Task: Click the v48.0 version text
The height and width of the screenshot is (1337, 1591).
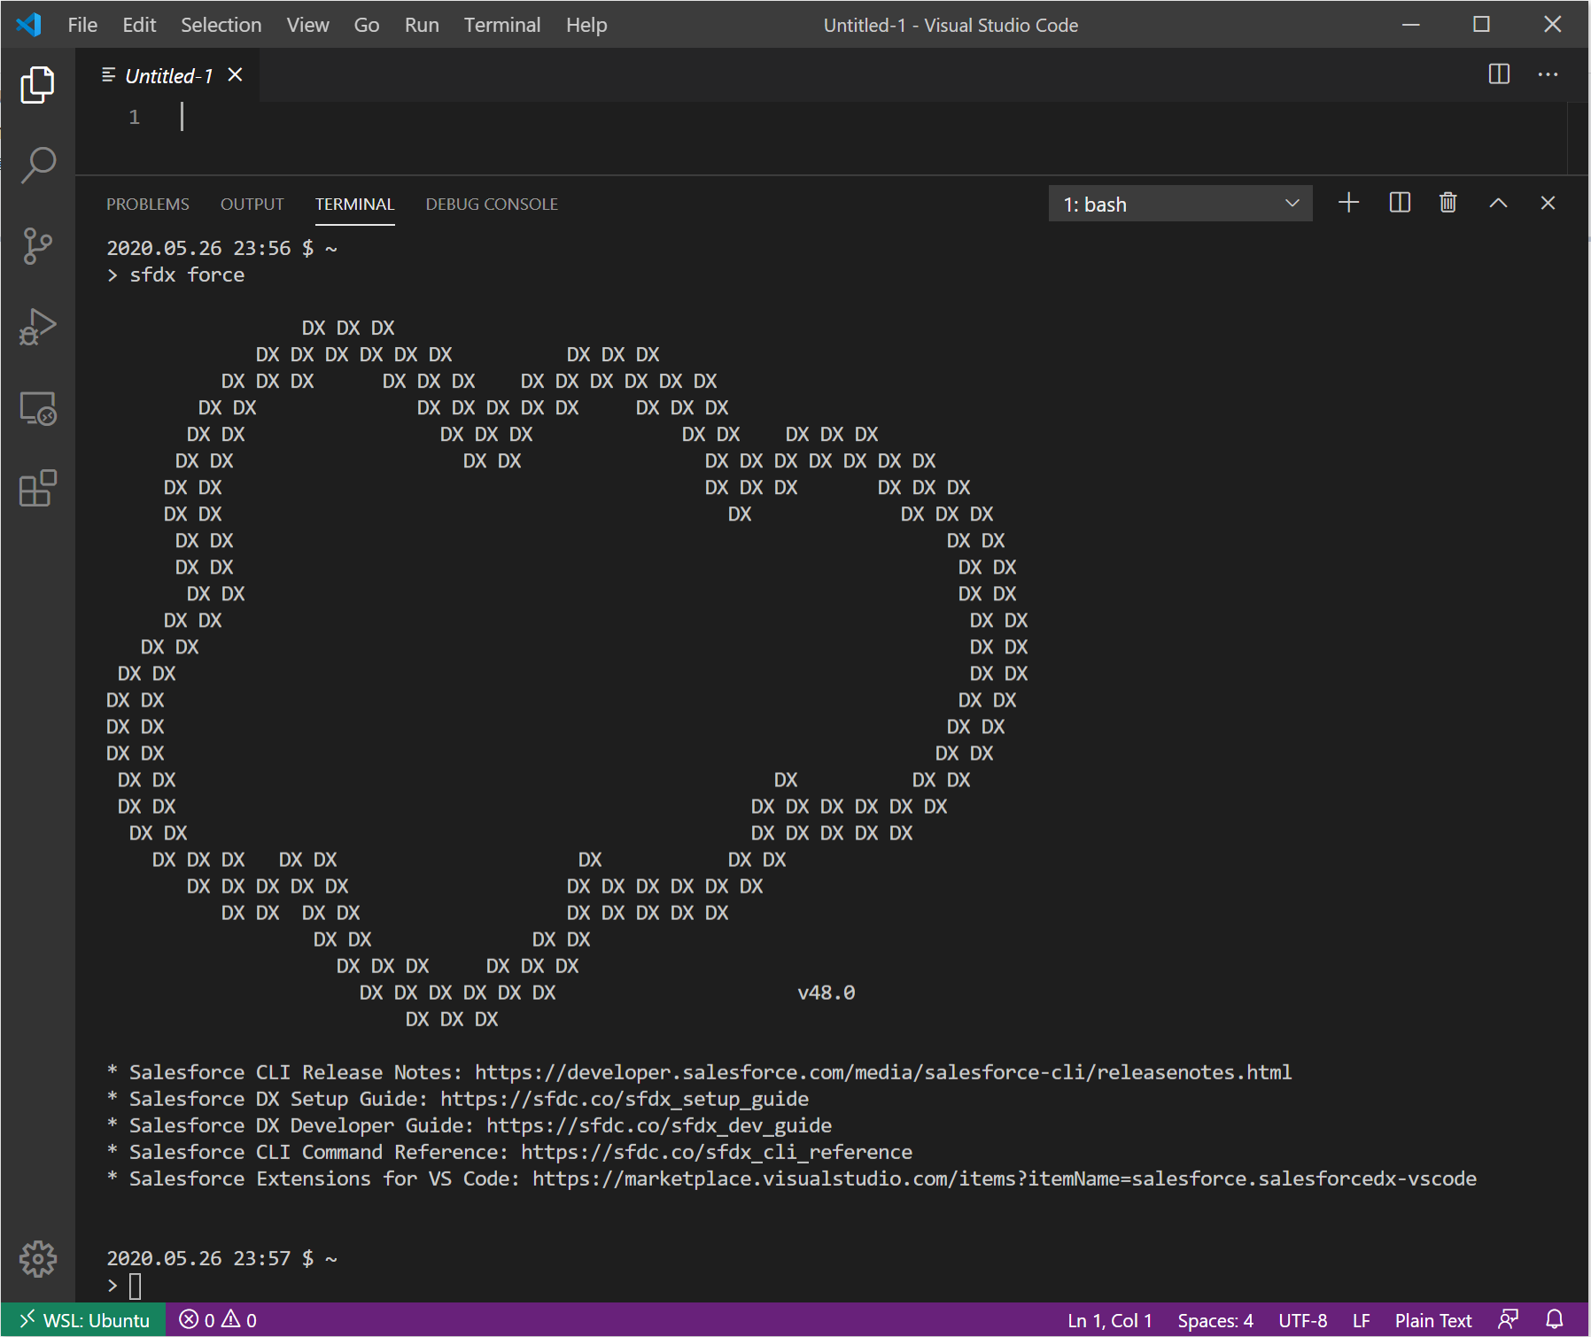Action: (826, 993)
